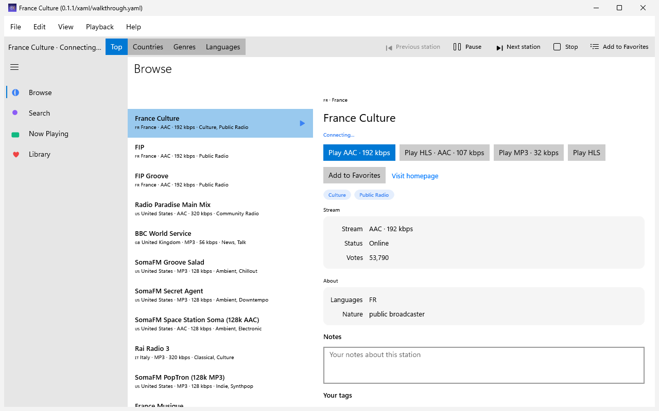
Task: Click the France Culture Connecting status text
Action: [55, 47]
